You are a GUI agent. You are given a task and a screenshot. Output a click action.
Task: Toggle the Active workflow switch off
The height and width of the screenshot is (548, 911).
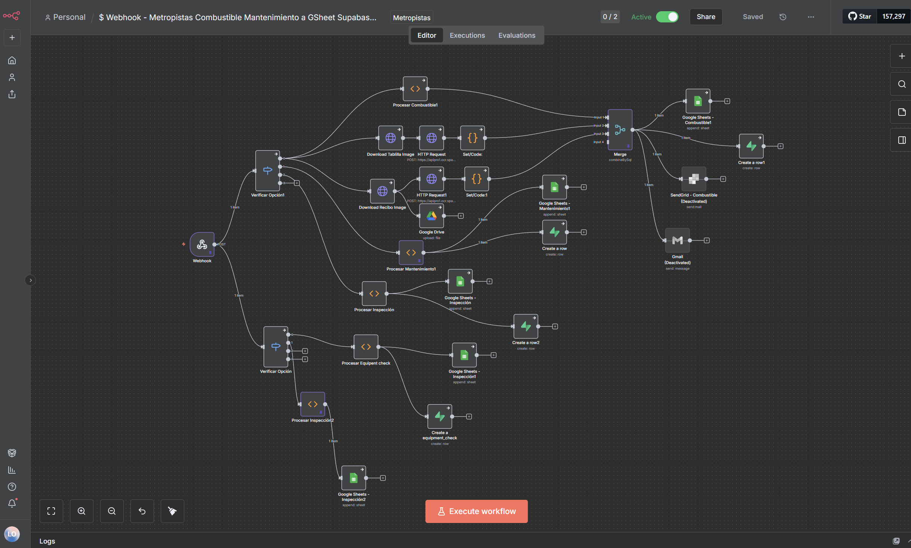(667, 17)
